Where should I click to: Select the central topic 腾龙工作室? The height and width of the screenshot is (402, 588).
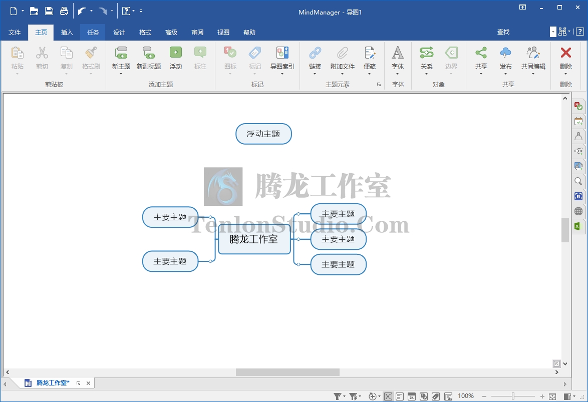254,239
